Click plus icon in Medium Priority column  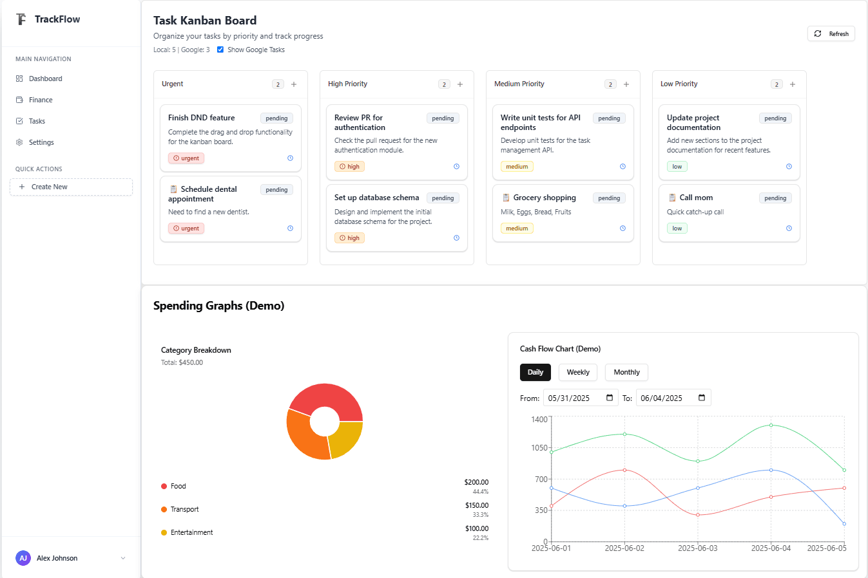click(x=626, y=84)
